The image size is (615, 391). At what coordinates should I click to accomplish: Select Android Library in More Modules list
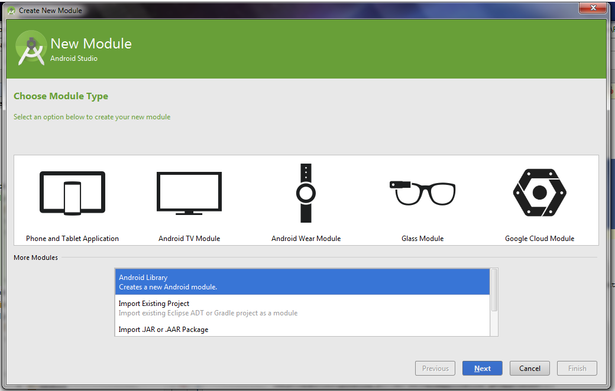coord(302,282)
